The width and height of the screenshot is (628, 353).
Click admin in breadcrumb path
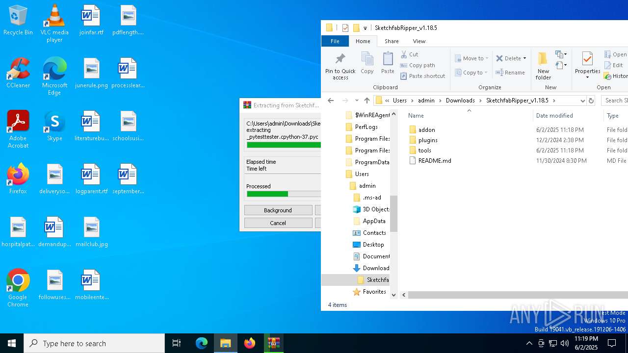click(x=426, y=101)
